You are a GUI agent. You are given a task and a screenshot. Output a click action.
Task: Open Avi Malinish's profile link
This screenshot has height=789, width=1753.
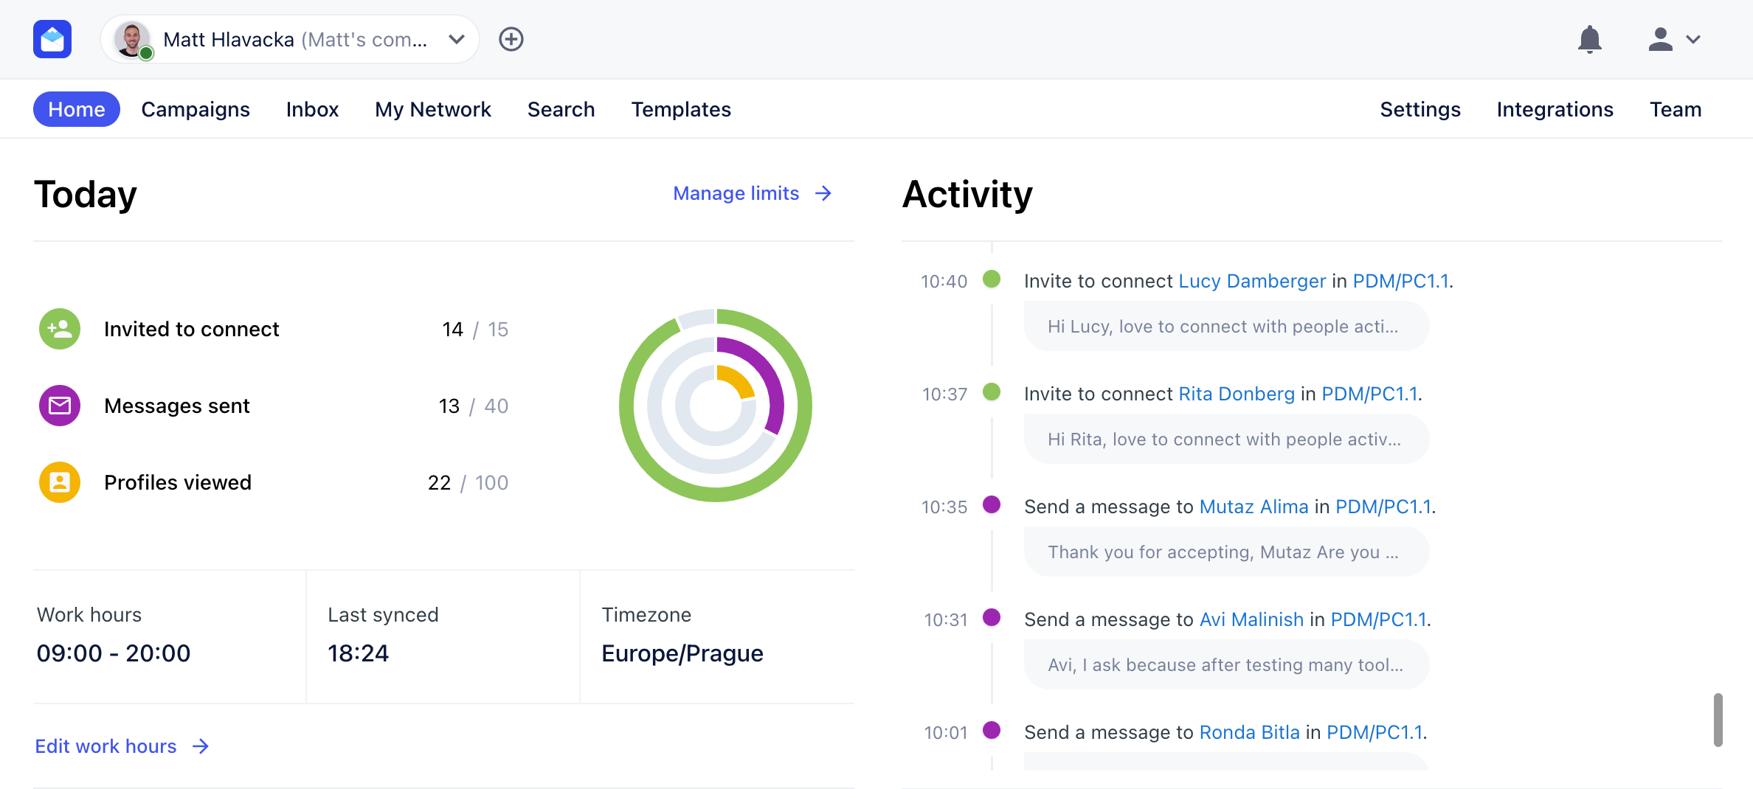[x=1251, y=619]
